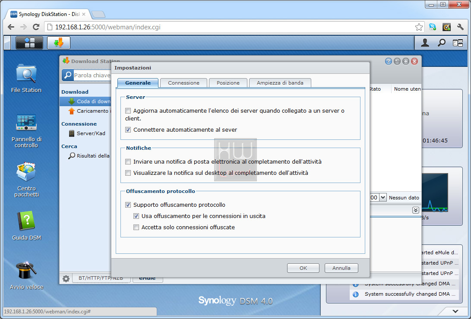The width and height of the screenshot is (471, 319).
Task: Click last DMA changed log entry
Action: point(405,294)
